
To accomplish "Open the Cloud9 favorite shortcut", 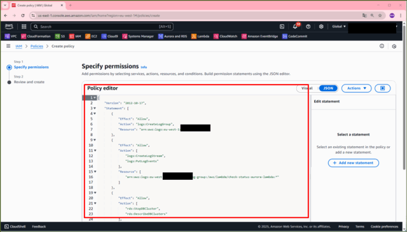I will (109, 36).
